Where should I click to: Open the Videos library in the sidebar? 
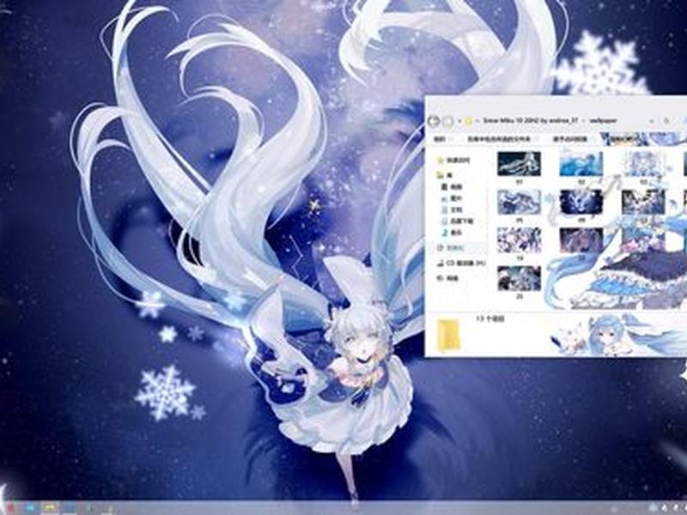tap(452, 187)
